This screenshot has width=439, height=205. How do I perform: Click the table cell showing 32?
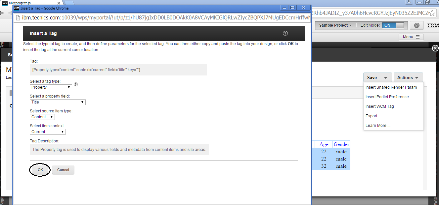pyautogui.click(x=324, y=166)
